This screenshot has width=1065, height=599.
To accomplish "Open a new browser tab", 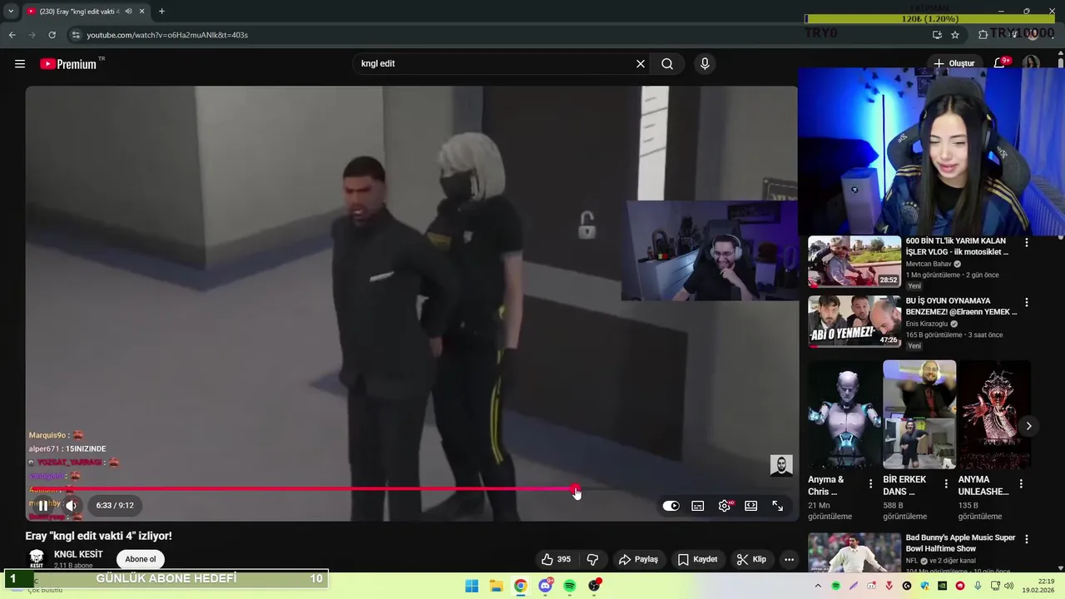I will [161, 12].
